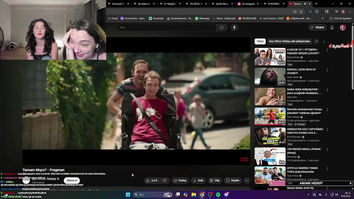Image resolution: width=354 pixels, height=199 pixels.
Task: Switch to the En Yakışıklı browser tab
Action: point(170,4)
